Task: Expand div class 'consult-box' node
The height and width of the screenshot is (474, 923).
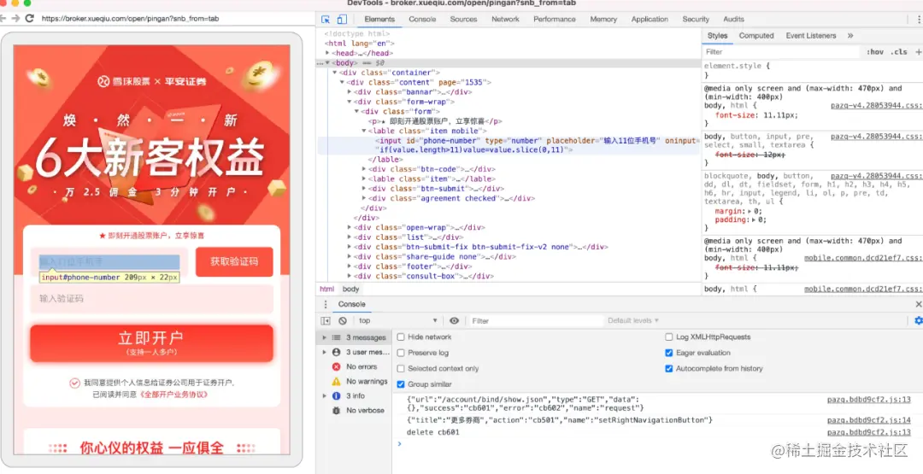Action: 350,276
